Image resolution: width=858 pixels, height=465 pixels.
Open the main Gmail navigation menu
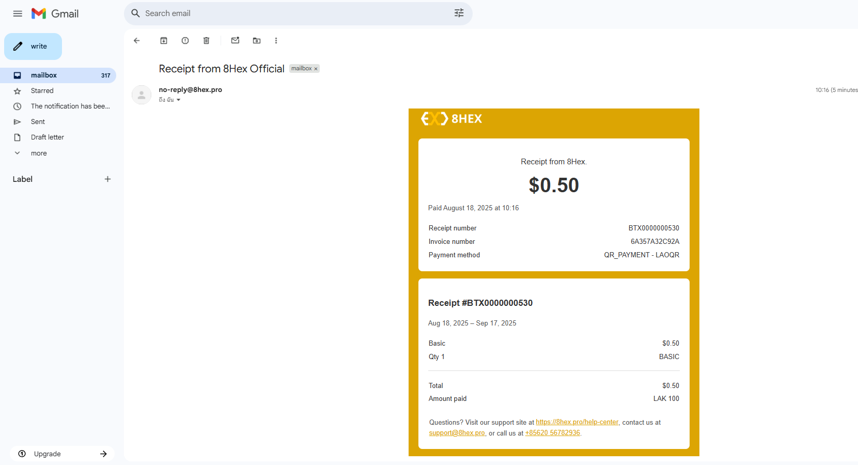17,13
